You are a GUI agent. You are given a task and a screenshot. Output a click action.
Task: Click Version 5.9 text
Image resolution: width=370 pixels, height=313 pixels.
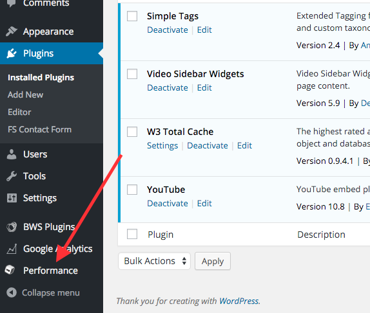pos(318,103)
